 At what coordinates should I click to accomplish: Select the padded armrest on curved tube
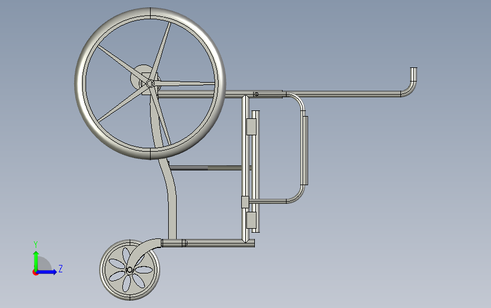coord(305,151)
